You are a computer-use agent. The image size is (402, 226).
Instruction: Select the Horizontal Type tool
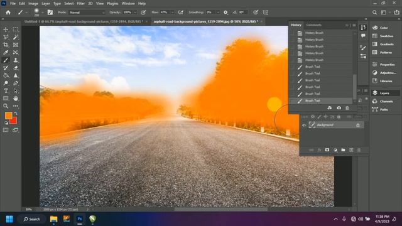coord(6,90)
